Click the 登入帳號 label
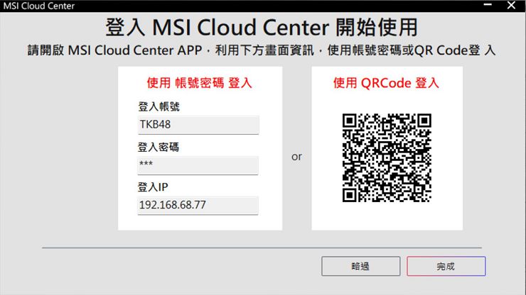 coord(159,106)
